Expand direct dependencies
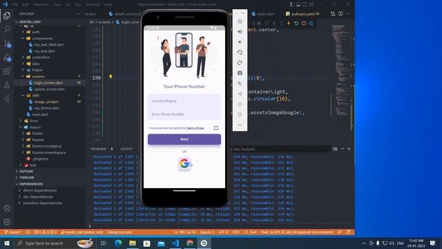Screen dimensions: 442x249 coord(39,191)
